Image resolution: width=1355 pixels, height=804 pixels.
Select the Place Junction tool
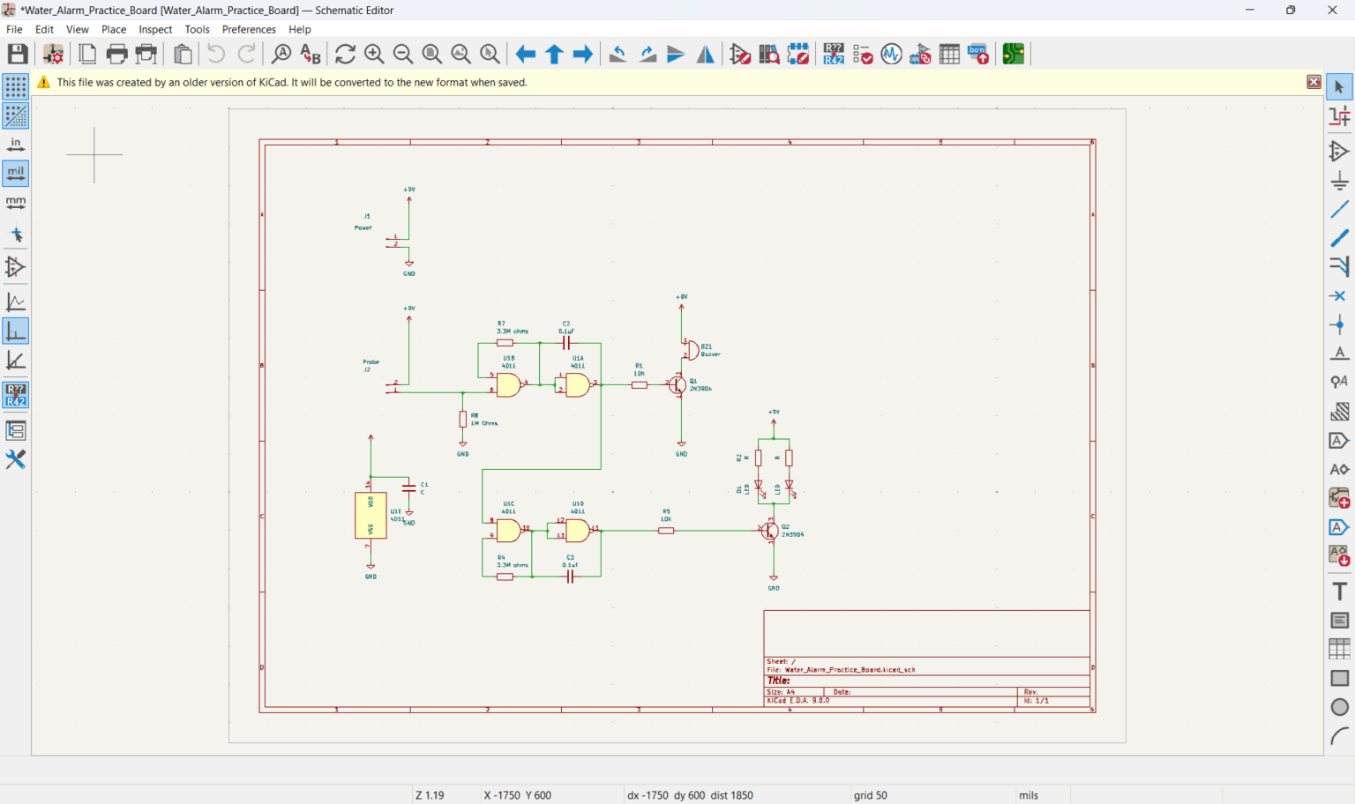click(x=1339, y=325)
